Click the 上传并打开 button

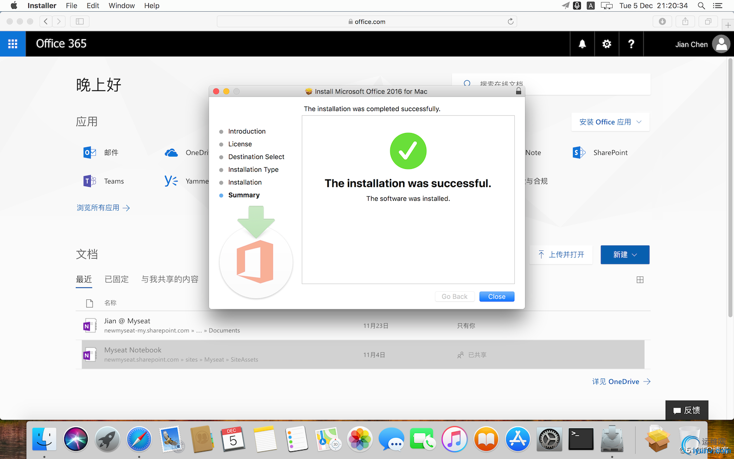pos(561,254)
